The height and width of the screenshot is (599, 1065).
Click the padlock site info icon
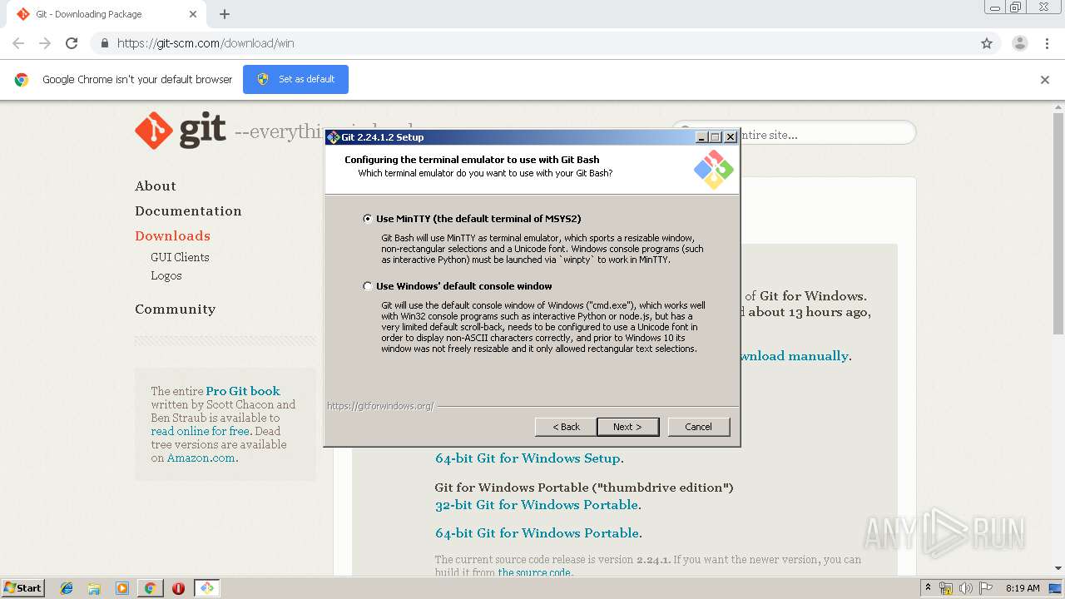tap(104, 43)
